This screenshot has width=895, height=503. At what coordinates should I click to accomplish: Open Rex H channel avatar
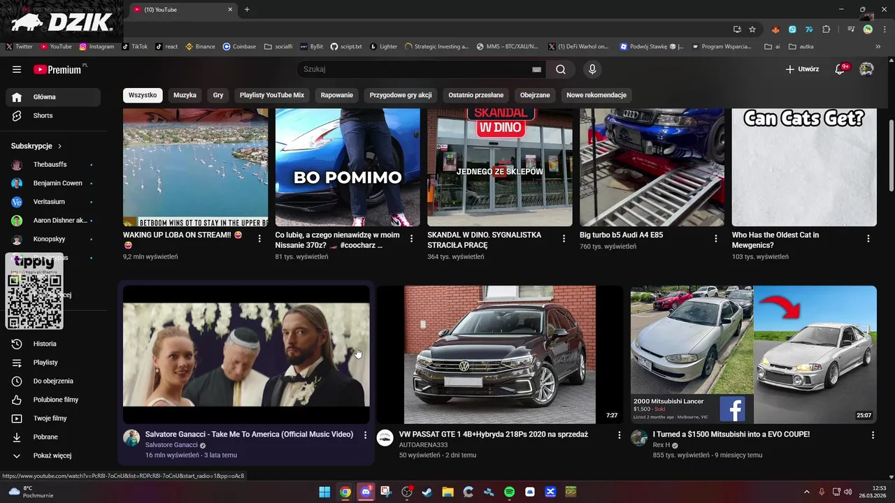pyautogui.click(x=639, y=438)
